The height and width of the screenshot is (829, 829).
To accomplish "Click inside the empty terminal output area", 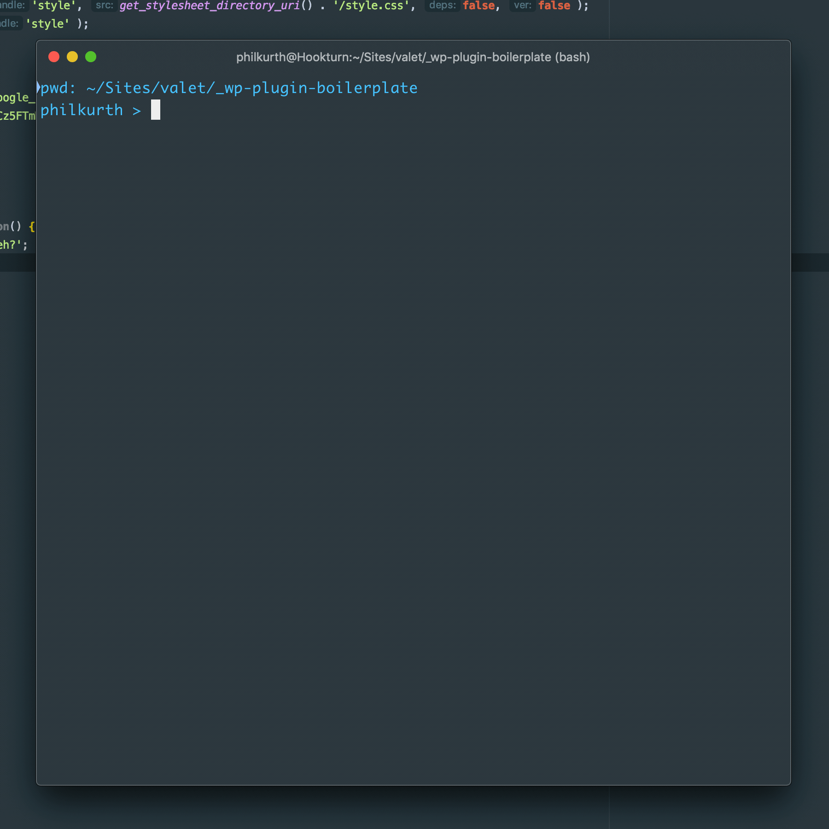I will (414, 414).
